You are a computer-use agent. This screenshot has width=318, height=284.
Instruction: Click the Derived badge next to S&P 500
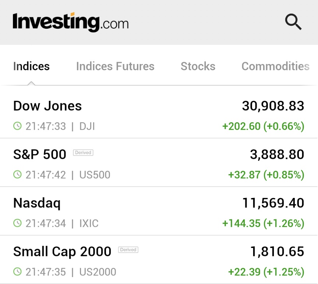[83, 153]
